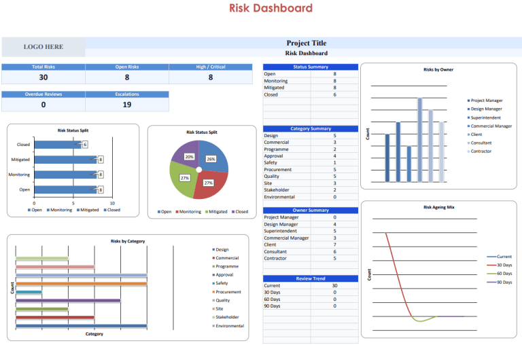522x345 pixels.
Task: Click the Owner Summary table header
Action: click(x=311, y=211)
